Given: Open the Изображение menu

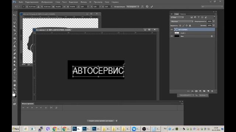Looking at the screenshot, I should point(47,2).
